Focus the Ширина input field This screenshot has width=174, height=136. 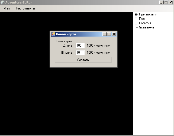click(80, 53)
